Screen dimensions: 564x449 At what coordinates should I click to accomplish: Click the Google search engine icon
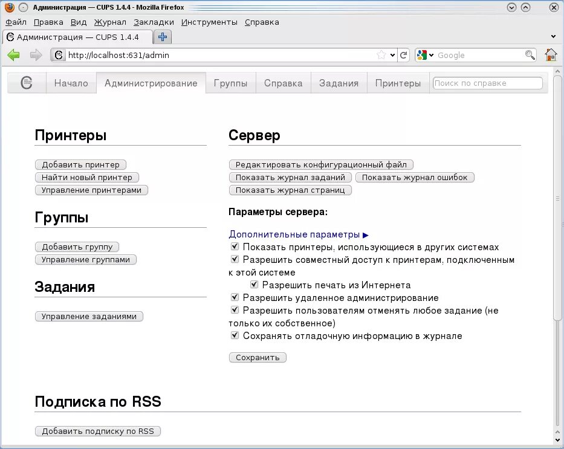(x=421, y=55)
